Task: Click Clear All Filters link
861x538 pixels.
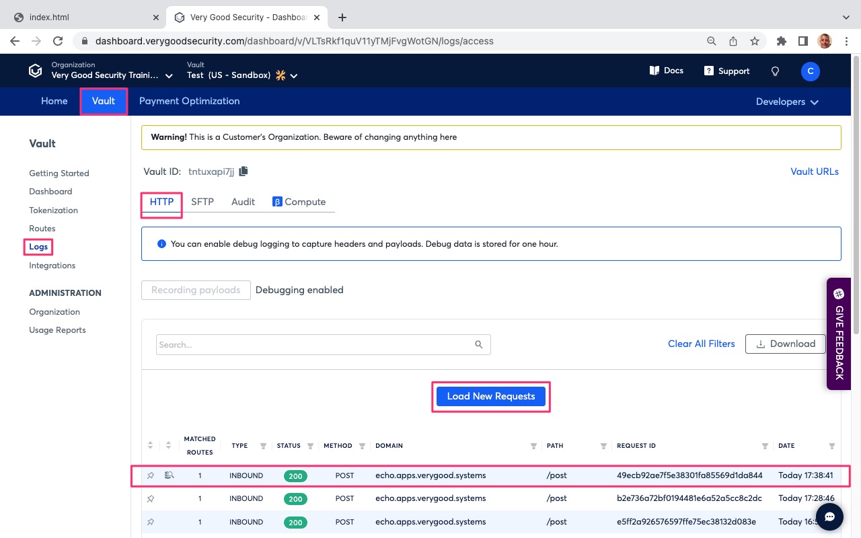Action: point(702,344)
